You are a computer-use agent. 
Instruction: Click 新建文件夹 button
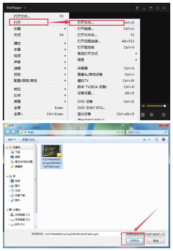(x=28, y=139)
